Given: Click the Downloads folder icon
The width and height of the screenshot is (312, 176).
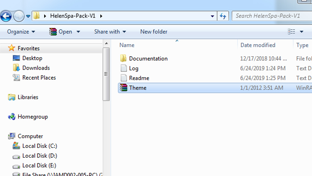Looking at the screenshot, I should 16,68.
